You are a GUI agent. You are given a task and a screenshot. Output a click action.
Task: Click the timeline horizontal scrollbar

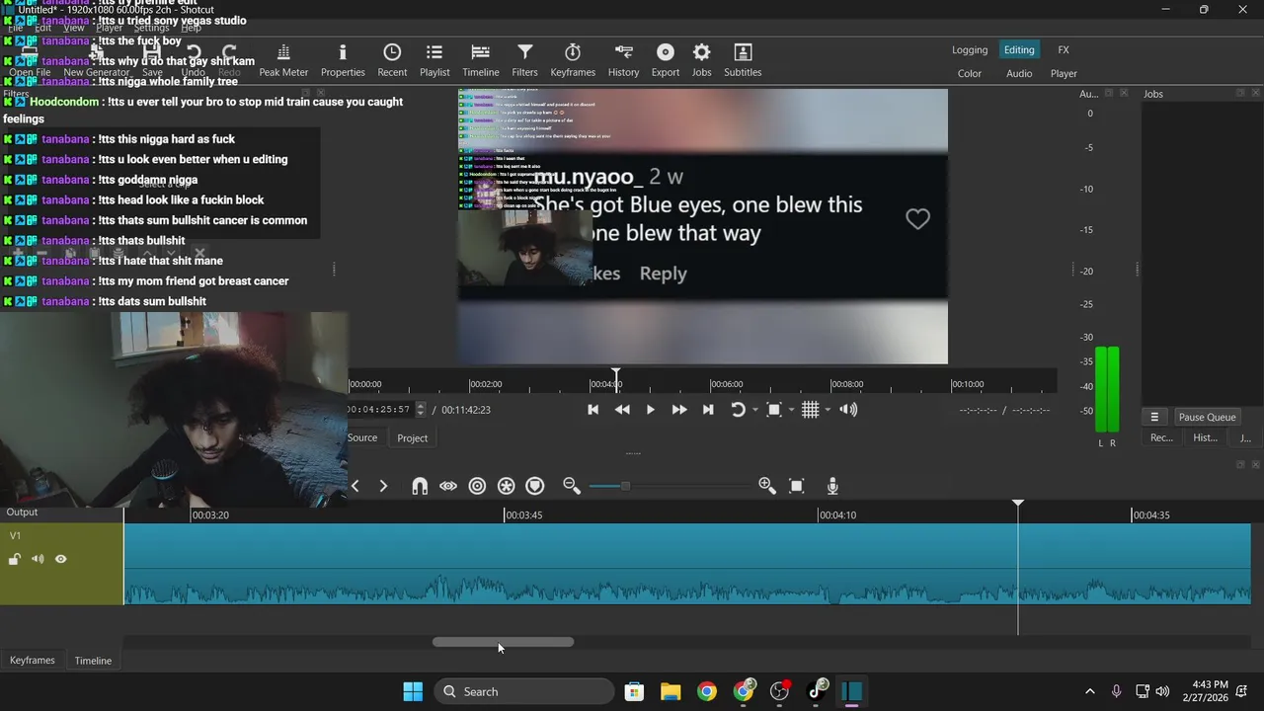pos(503,642)
